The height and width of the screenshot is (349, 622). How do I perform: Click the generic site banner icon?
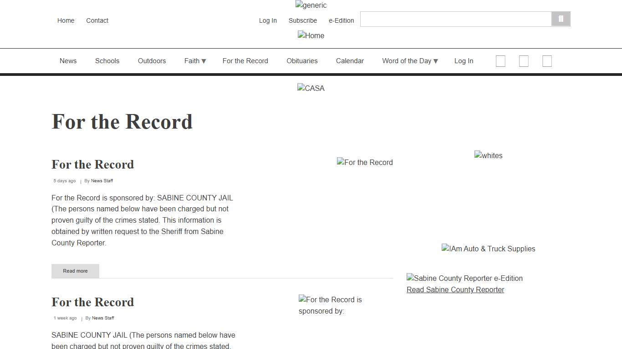(x=311, y=5)
